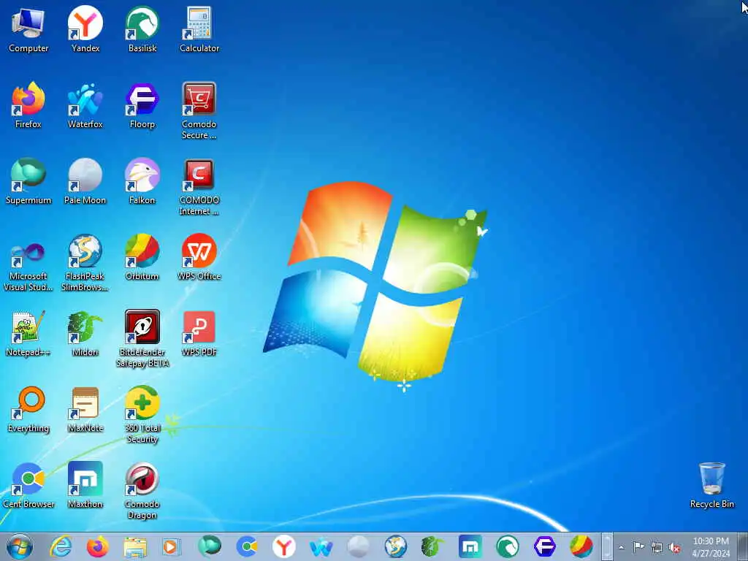Click the muted volume tray icon
748x561 pixels.
674,547
